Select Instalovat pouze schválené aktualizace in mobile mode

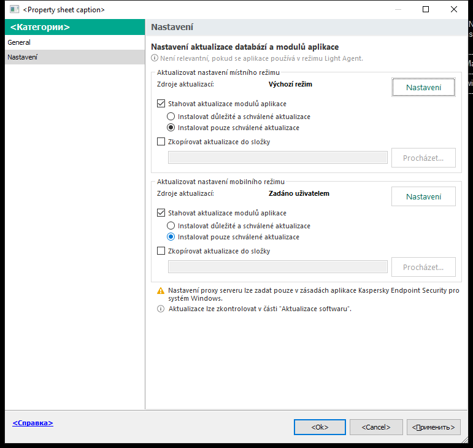171,237
